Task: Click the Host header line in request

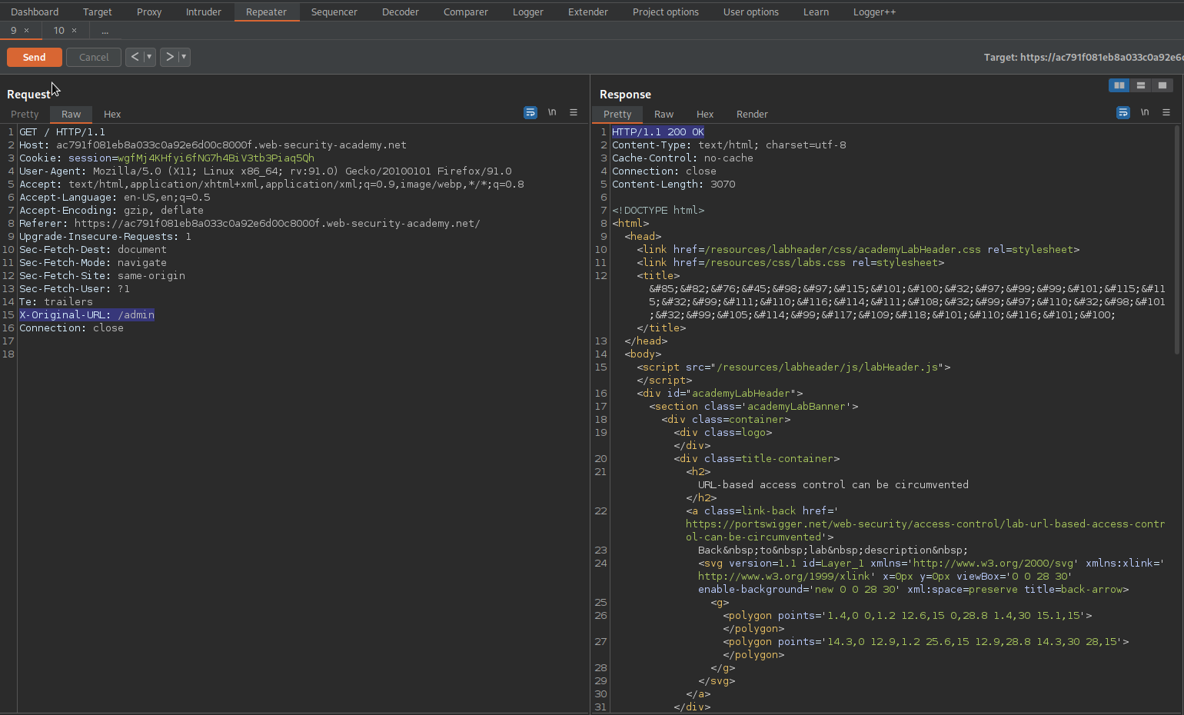Action: [213, 145]
